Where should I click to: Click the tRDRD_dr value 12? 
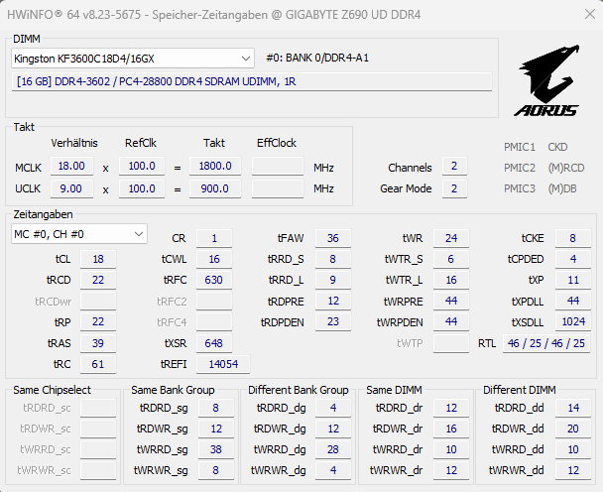451,408
